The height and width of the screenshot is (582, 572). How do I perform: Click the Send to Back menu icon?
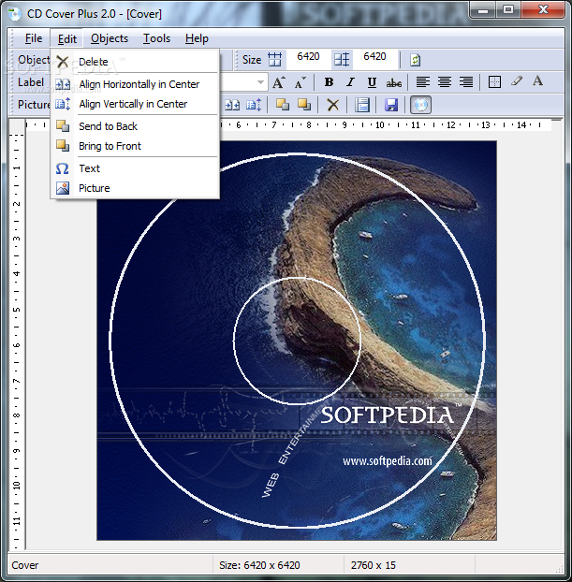click(x=63, y=126)
